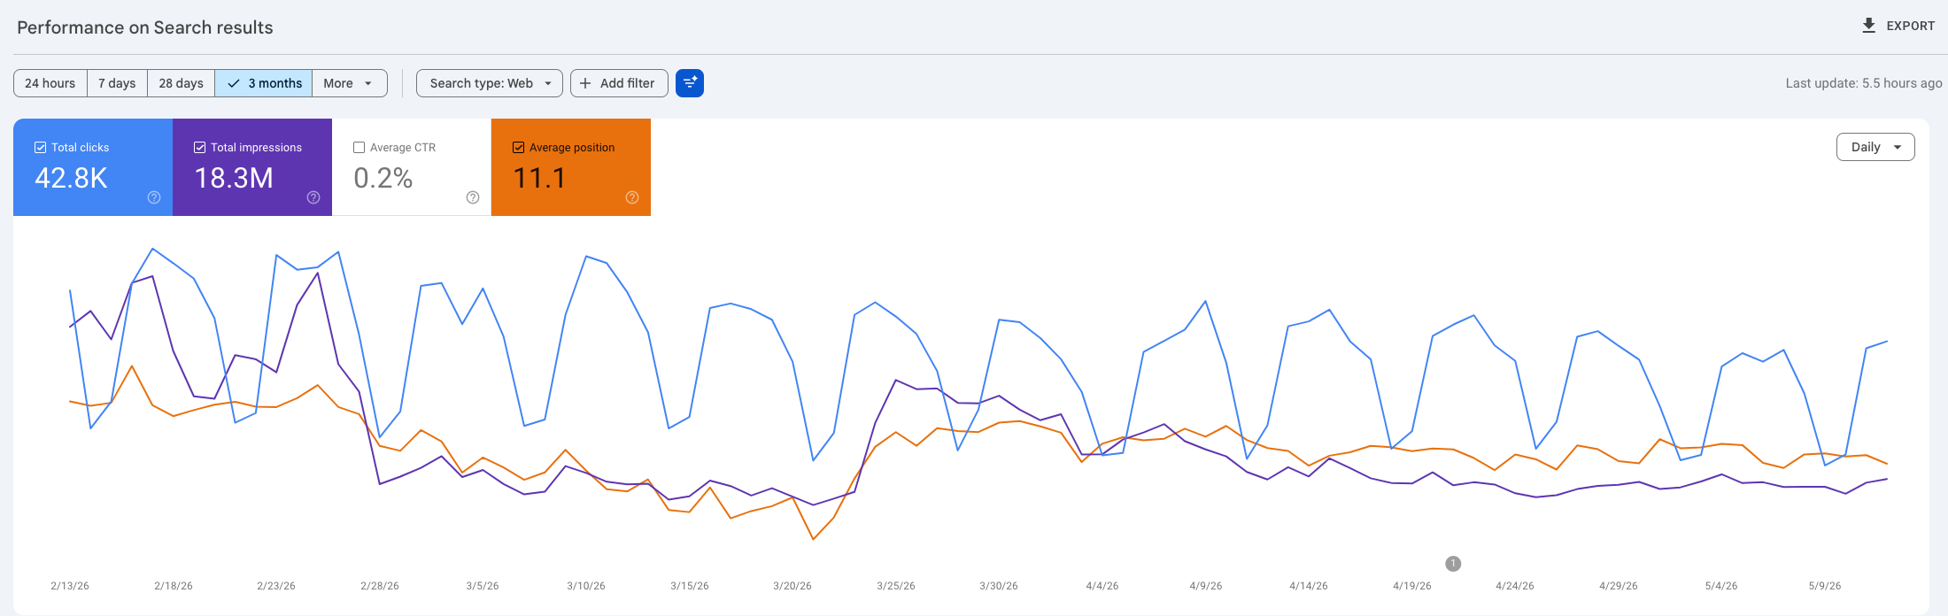Select the 3 months date range

coord(264,83)
